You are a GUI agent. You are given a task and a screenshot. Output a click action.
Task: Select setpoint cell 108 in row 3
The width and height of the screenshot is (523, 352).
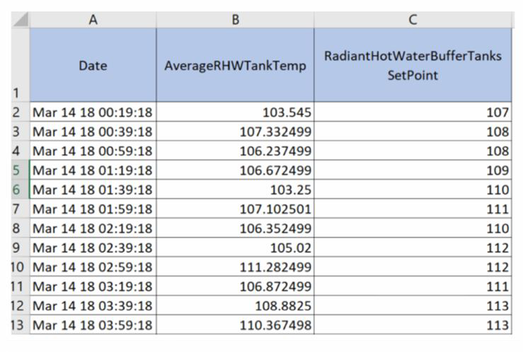413,131
